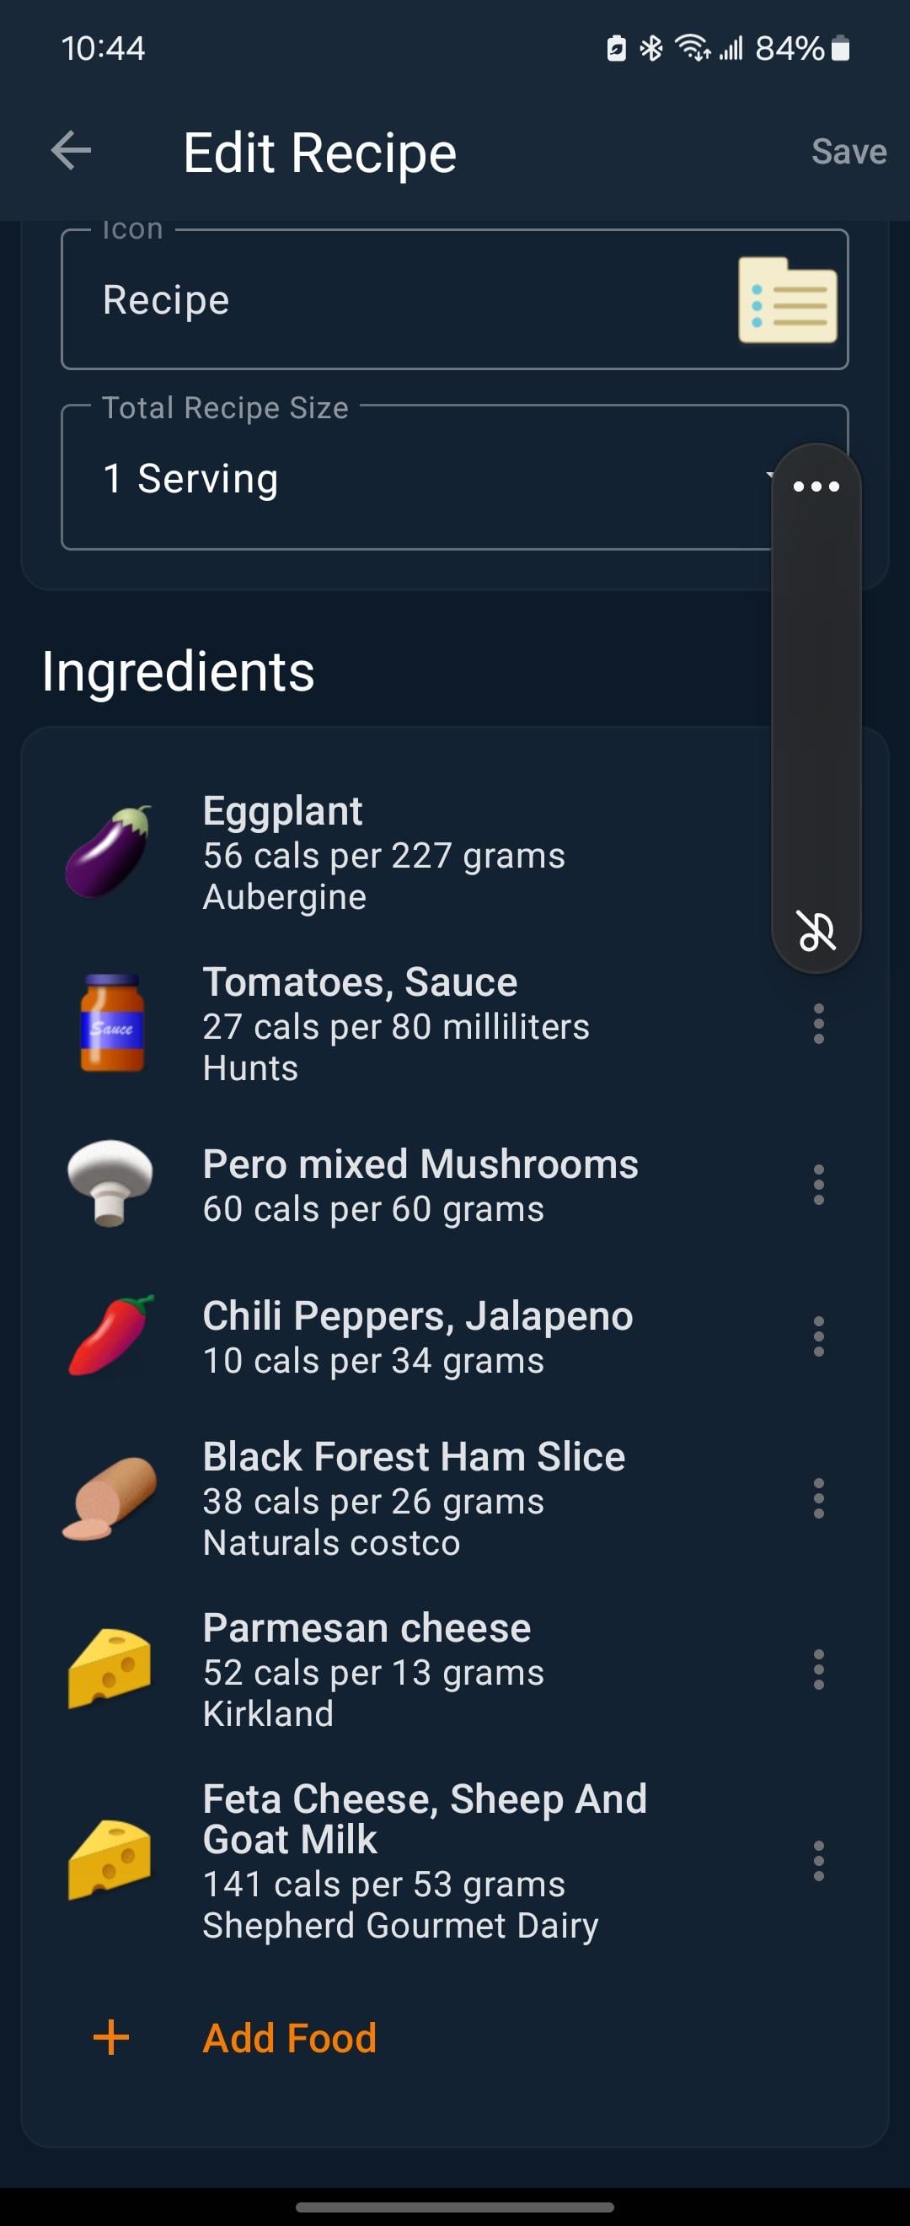This screenshot has width=910, height=2226.
Task: Tap the orange plus icon
Action: [x=110, y=2037]
